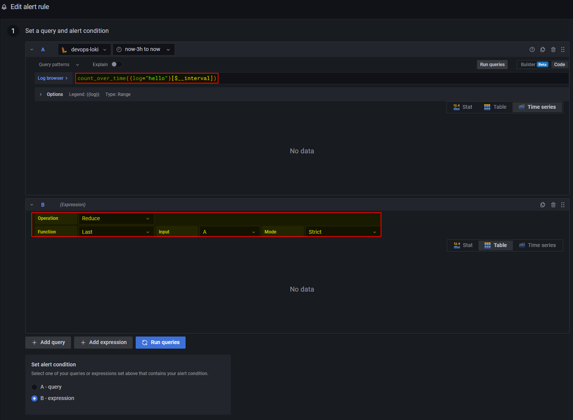Click expression B name label
This screenshot has width=573, height=420.
[43, 205]
